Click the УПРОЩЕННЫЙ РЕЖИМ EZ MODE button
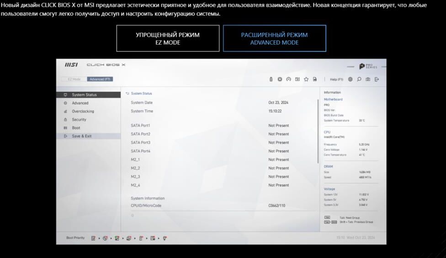Screen dimensions: 446x258 pyautogui.click(x=168, y=38)
